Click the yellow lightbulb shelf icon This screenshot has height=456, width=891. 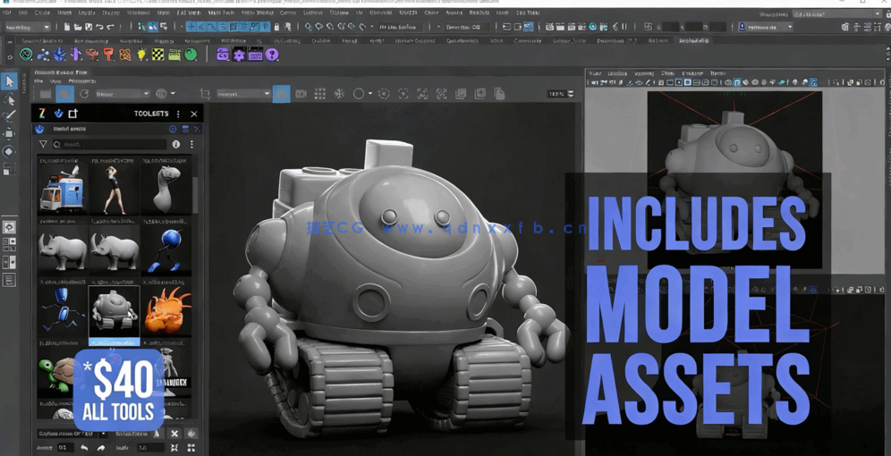pyautogui.click(x=141, y=55)
